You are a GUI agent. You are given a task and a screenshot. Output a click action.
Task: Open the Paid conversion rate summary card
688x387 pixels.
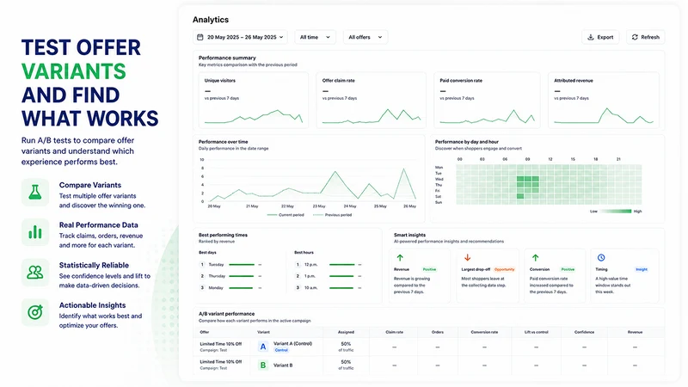487,101
